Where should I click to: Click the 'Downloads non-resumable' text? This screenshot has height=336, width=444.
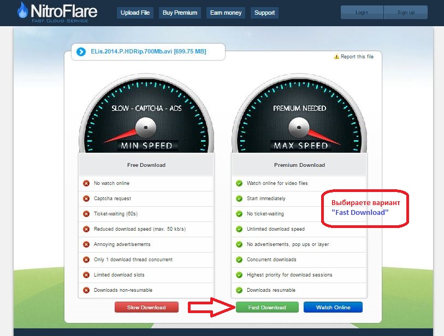click(x=123, y=290)
